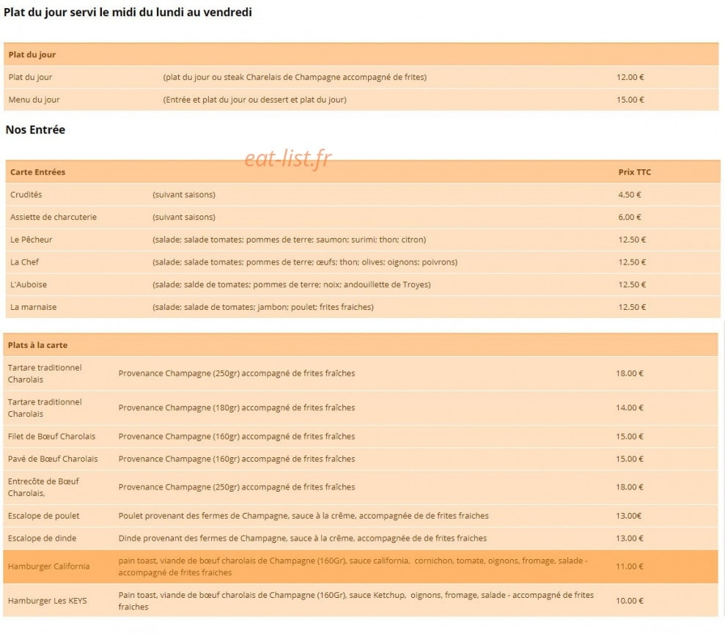Click description 'Poulet provenant des fermes de Champagne'
The image size is (725, 636).
303,516
